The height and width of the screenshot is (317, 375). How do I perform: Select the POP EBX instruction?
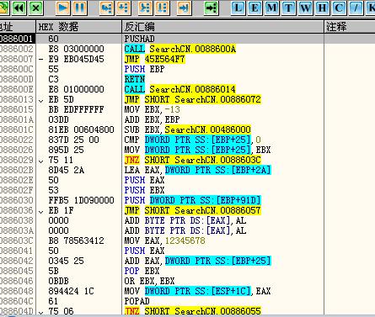point(142,271)
